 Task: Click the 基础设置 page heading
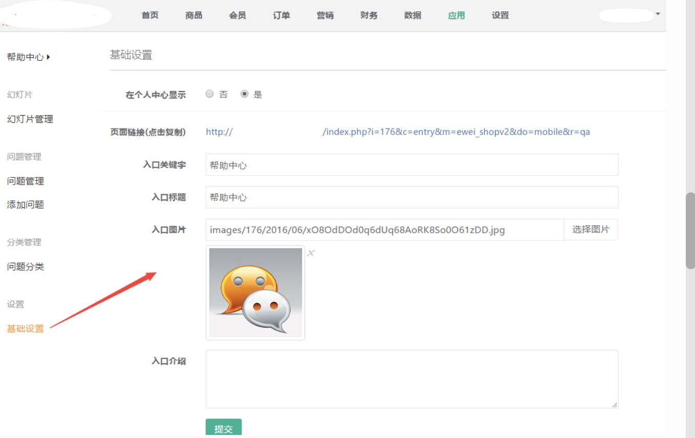tap(131, 55)
